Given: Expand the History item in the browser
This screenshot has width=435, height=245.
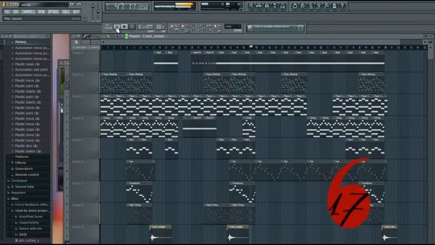Looking at the screenshot, I should [x=20, y=42].
